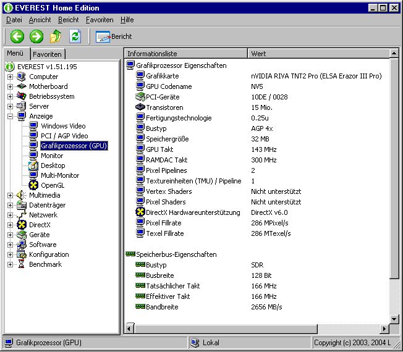Select Windows Video in the tree
Image resolution: width=403 pixels, height=352 pixels.
63,126
